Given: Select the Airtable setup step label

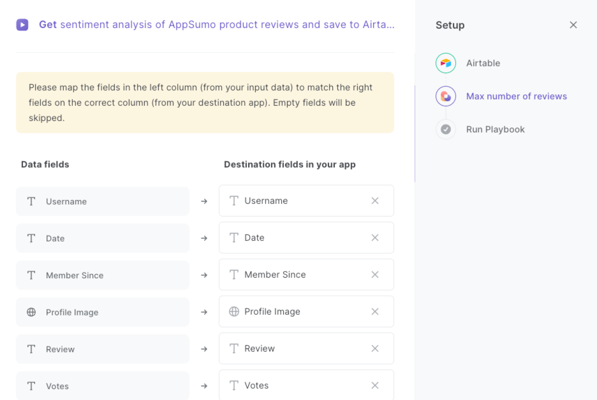Looking at the screenshot, I should 483,63.
